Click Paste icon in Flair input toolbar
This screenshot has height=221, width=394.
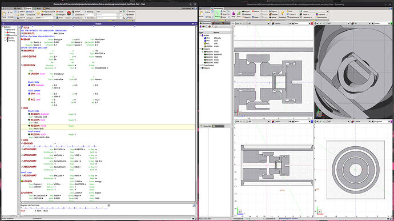[4, 15]
